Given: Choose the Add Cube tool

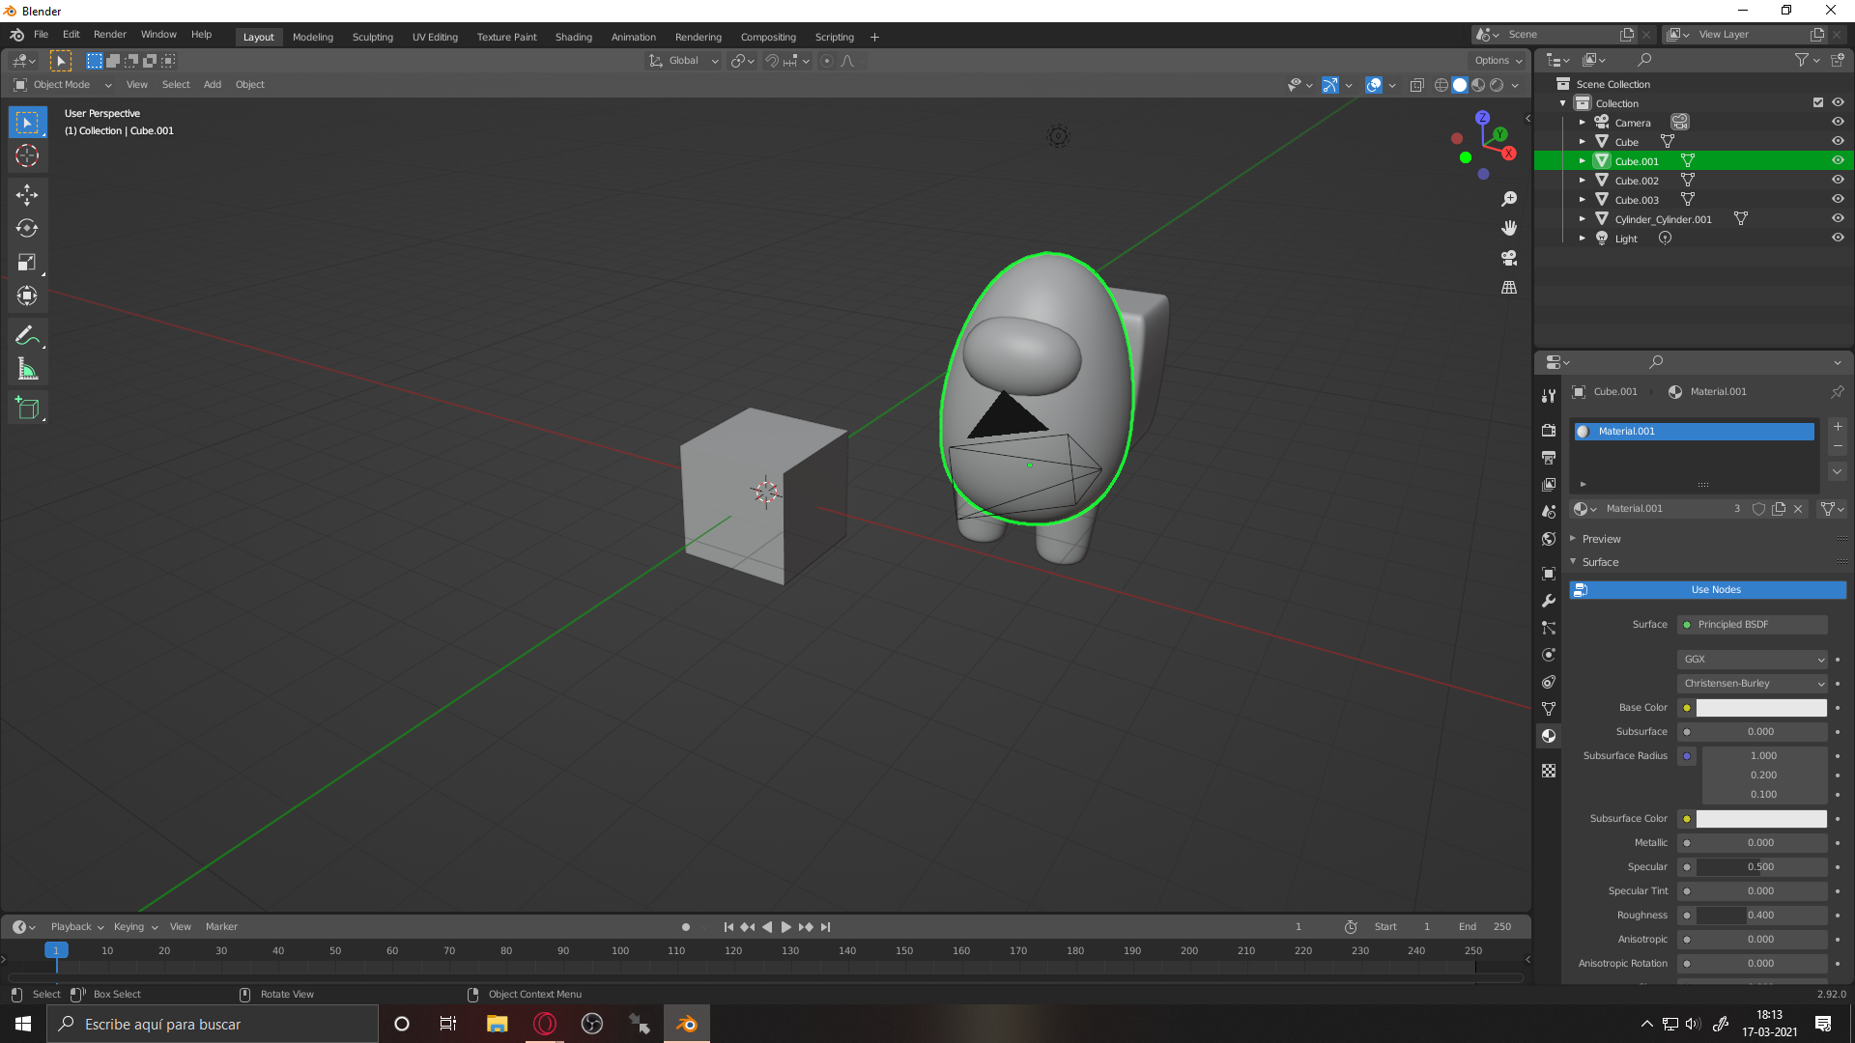Looking at the screenshot, I should pyautogui.click(x=27, y=408).
